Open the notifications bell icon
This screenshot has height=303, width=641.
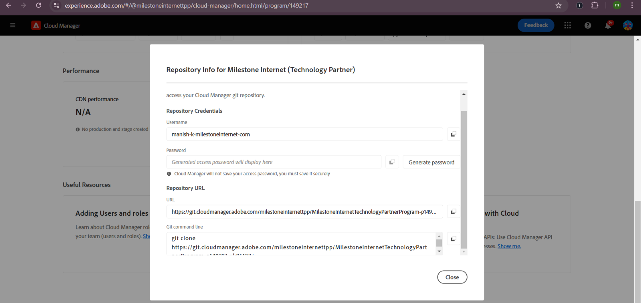pyautogui.click(x=608, y=25)
